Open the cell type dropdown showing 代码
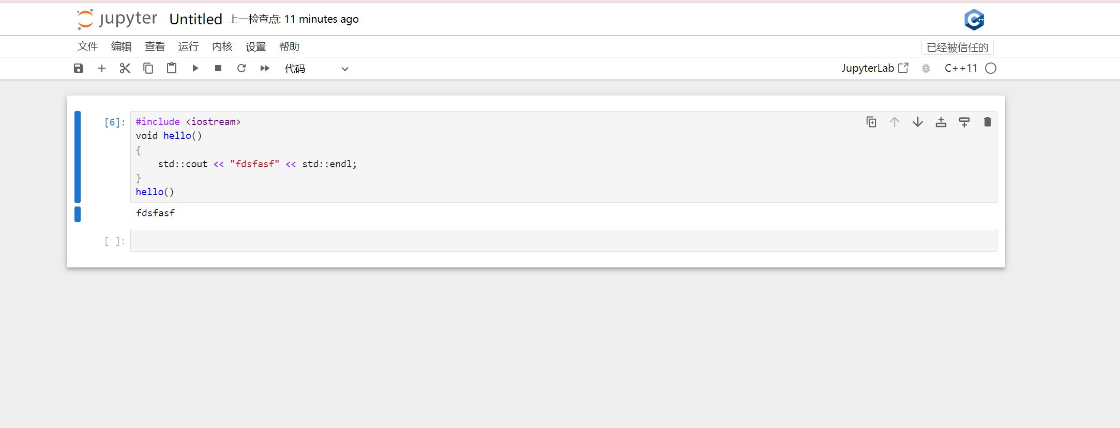 pyautogui.click(x=316, y=69)
